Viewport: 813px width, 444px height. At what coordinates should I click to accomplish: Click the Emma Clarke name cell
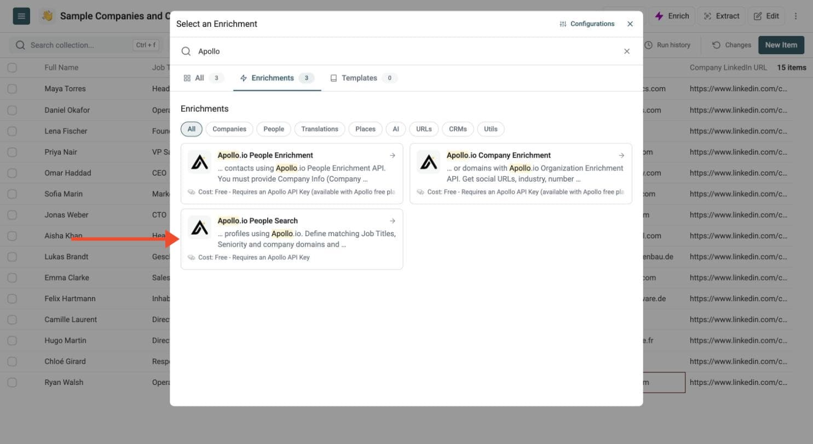[x=67, y=278]
